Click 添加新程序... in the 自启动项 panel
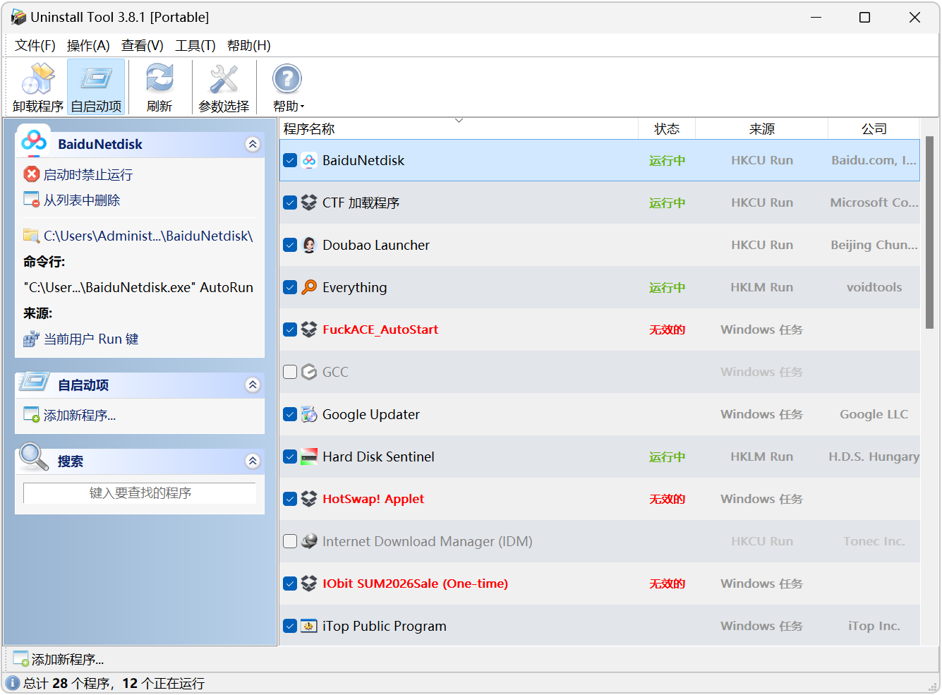 (80, 415)
